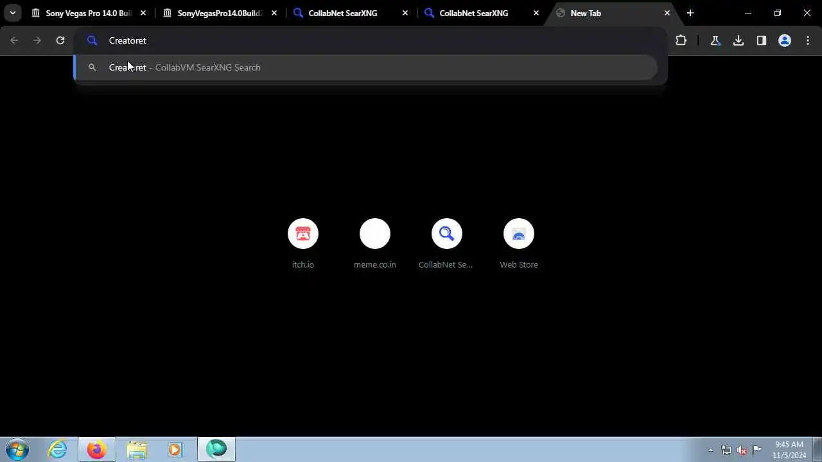Open the meme.co.in shortcut
The width and height of the screenshot is (822, 462).
point(375,244)
